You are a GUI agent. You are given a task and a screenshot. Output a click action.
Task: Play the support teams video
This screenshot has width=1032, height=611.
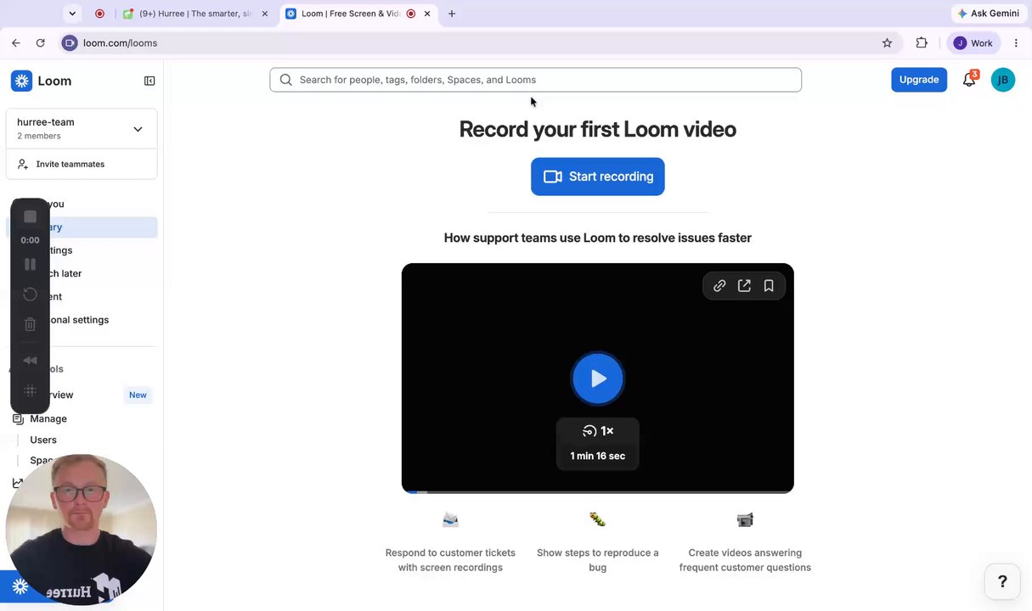tap(598, 378)
